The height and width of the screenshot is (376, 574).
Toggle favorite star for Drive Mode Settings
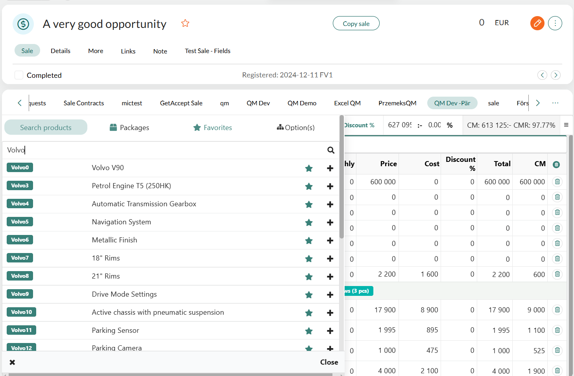(x=309, y=295)
